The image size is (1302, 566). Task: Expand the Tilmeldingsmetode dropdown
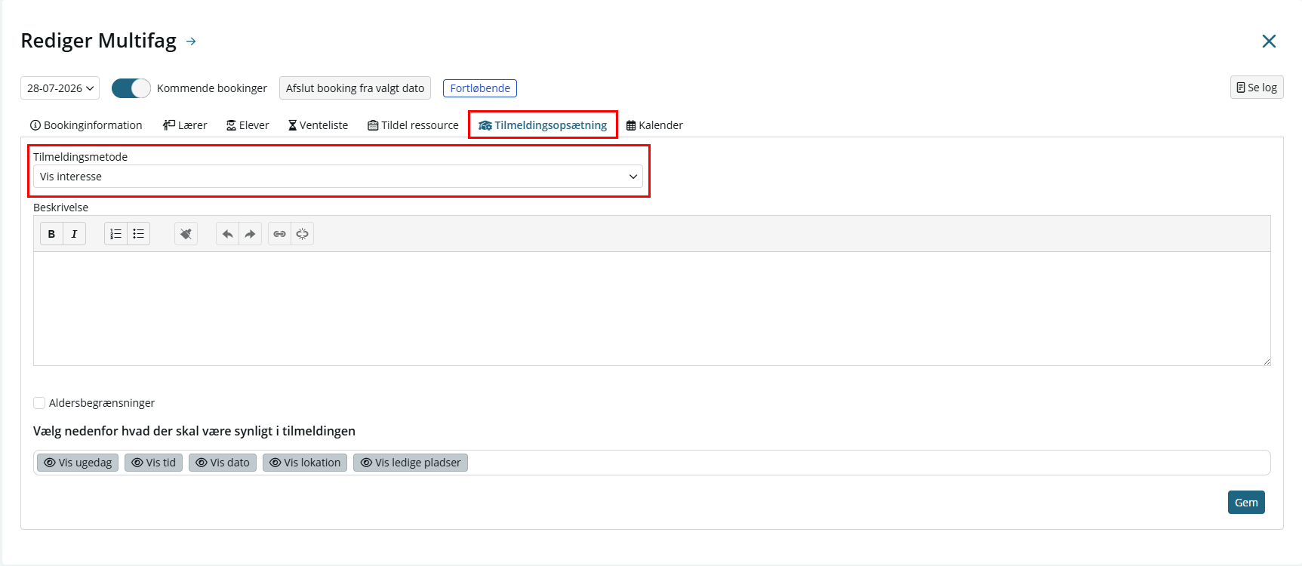pyautogui.click(x=338, y=177)
